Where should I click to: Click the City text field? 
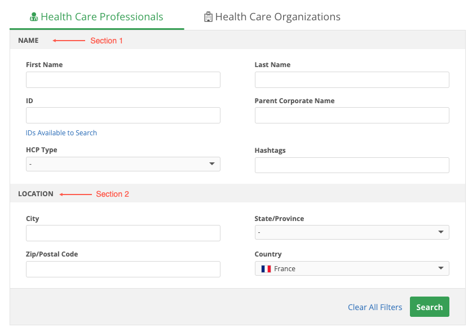pyautogui.click(x=123, y=233)
